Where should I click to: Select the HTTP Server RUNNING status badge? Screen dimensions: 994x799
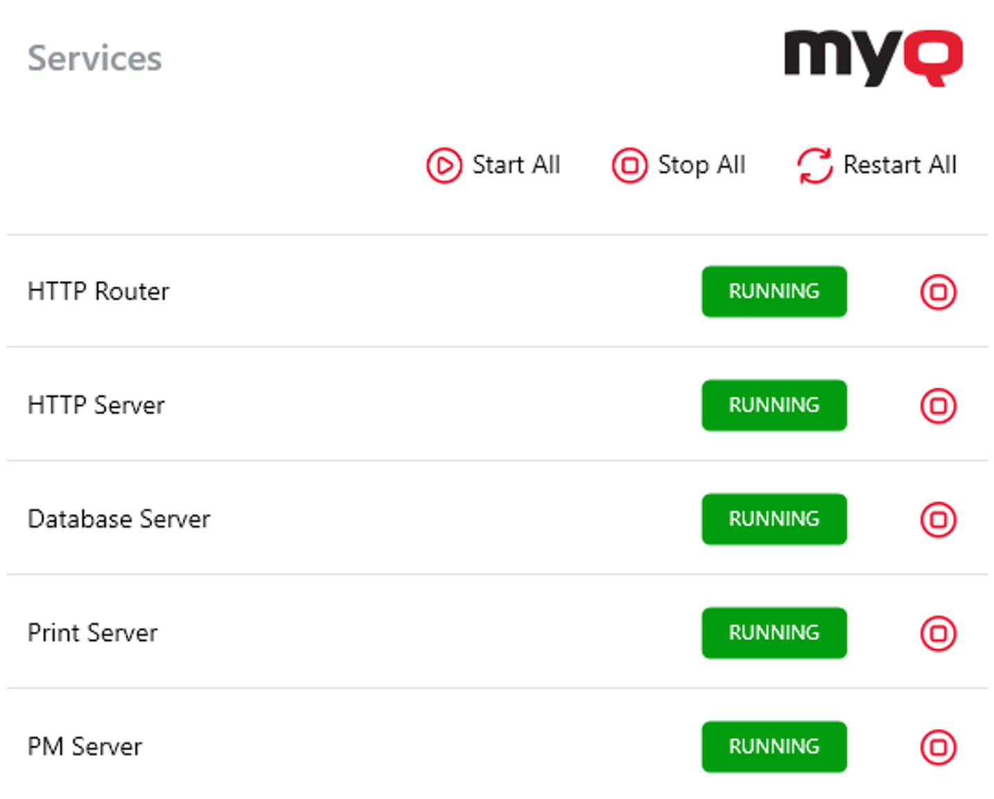[x=774, y=405]
